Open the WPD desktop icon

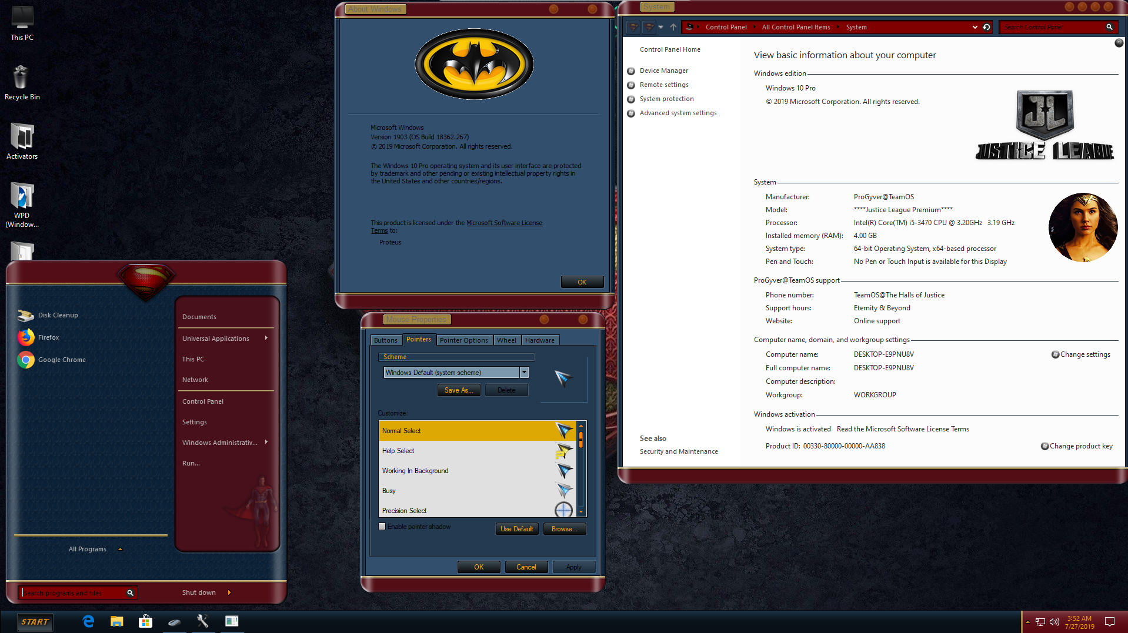22,205
